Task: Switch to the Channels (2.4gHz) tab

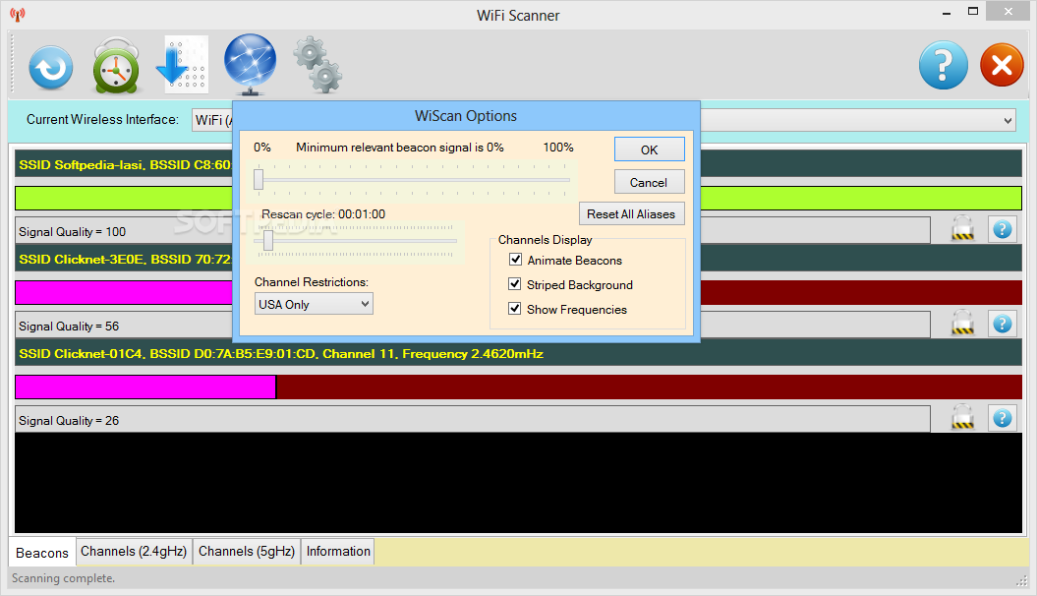Action: 134,552
